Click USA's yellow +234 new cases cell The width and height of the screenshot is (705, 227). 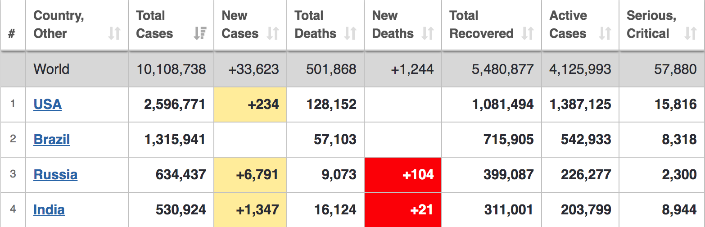pos(250,104)
